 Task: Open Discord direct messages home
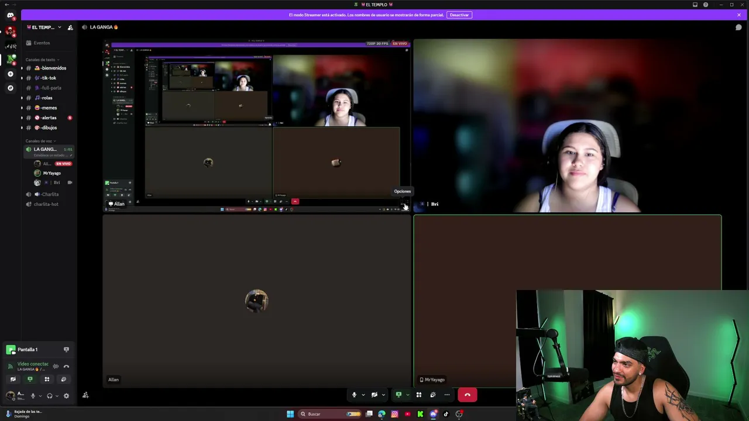(x=10, y=15)
